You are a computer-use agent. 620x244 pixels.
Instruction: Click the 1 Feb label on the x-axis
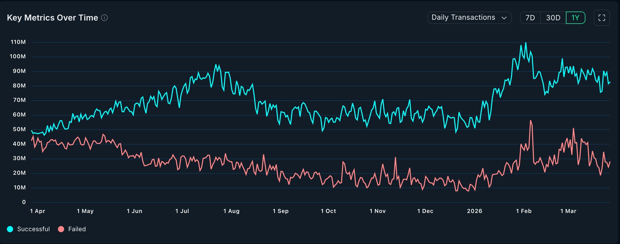click(x=524, y=211)
